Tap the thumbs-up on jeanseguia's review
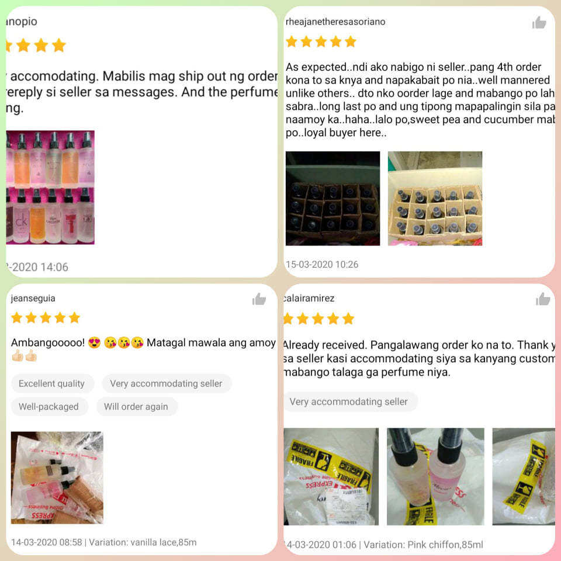 point(259,299)
